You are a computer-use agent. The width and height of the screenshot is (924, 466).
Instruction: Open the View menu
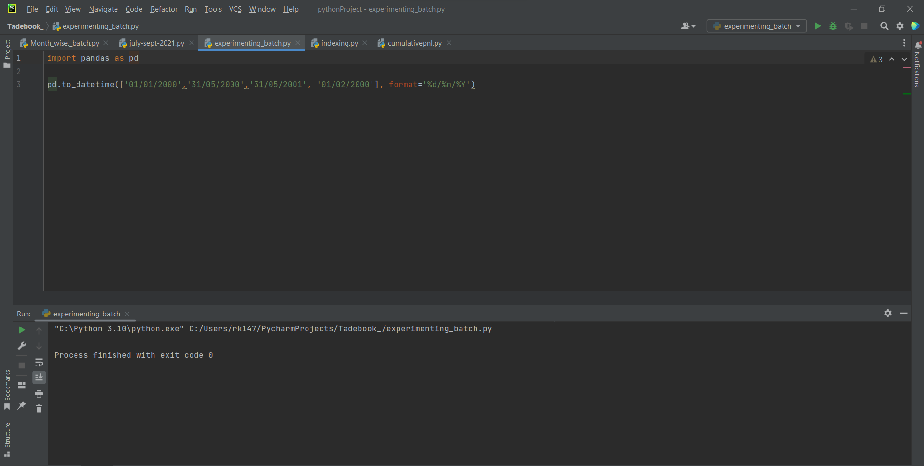(x=73, y=9)
